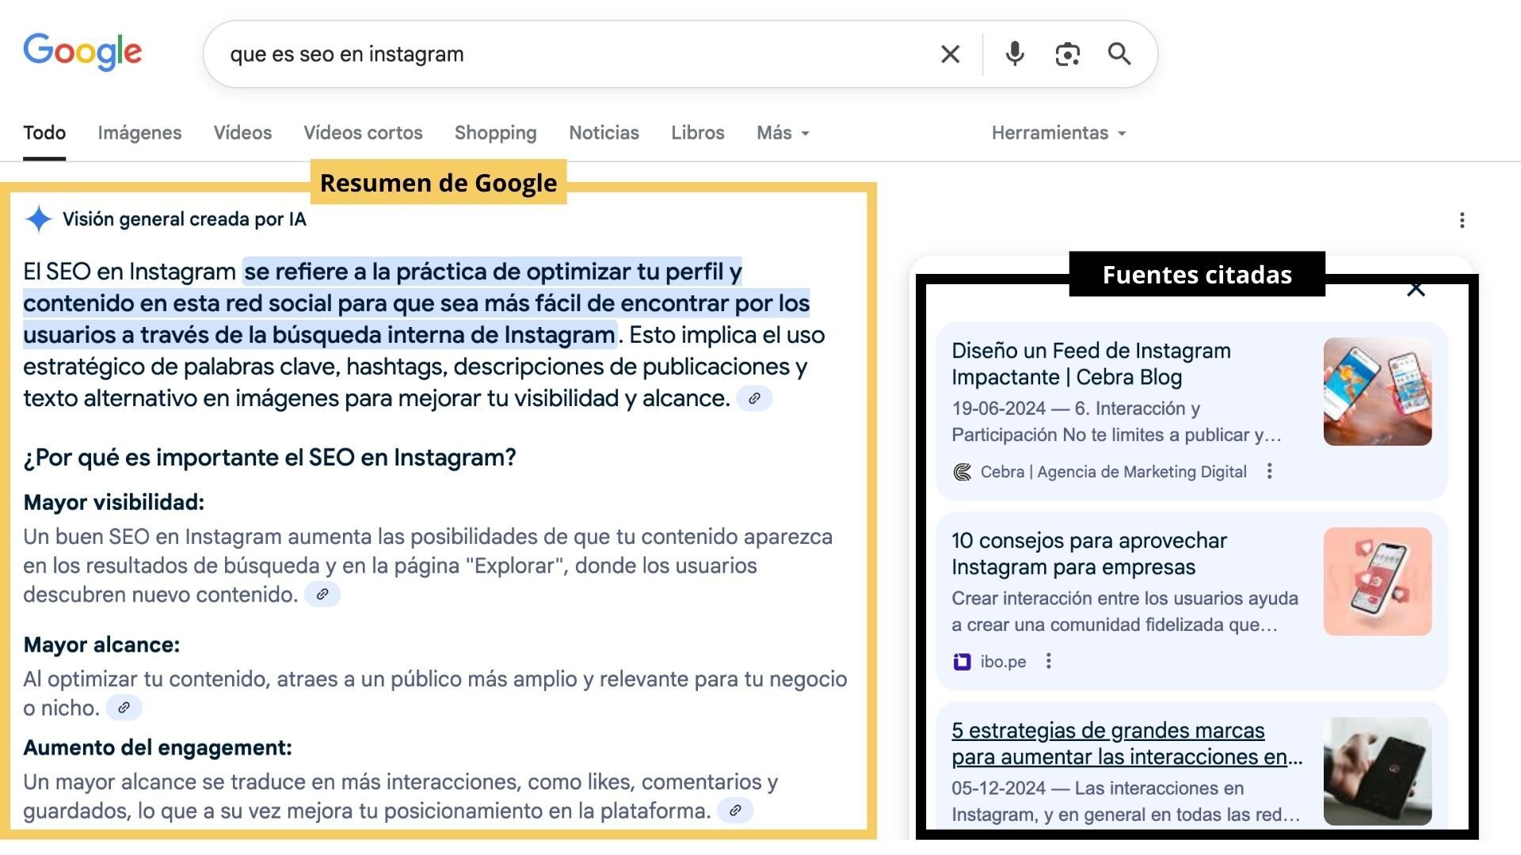Open three-dot menu for ibo.pe source

click(1048, 661)
